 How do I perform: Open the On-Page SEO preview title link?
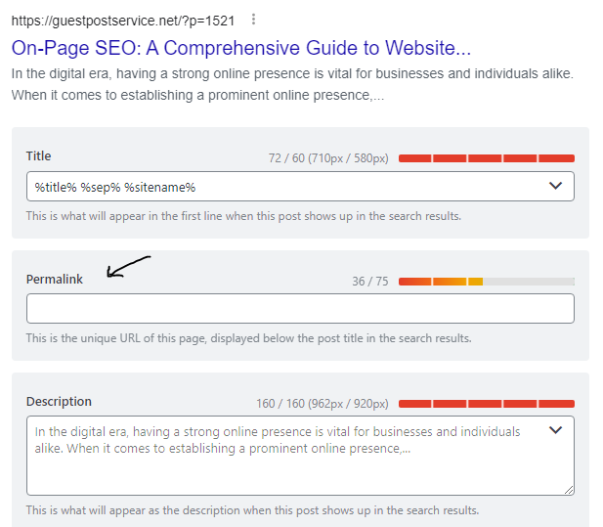click(x=241, y=48)
